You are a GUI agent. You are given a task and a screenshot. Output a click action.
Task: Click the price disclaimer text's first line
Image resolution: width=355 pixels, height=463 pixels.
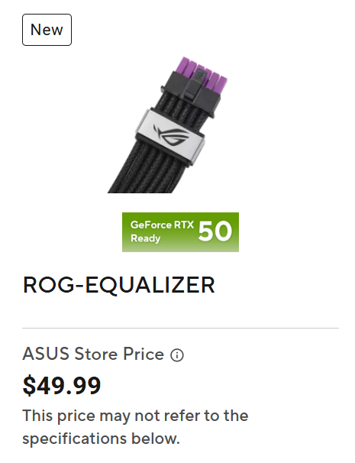(135, 416)
